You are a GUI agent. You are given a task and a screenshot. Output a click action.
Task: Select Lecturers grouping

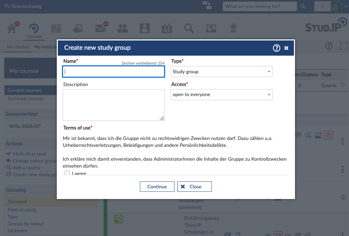tap(17, 230)
